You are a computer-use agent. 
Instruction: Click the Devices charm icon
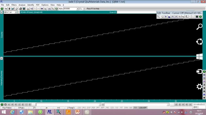click(x=199, y=71)
